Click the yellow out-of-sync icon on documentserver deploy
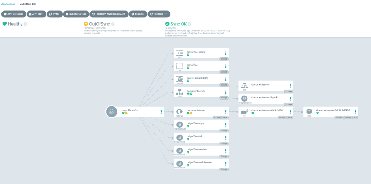 191,113
